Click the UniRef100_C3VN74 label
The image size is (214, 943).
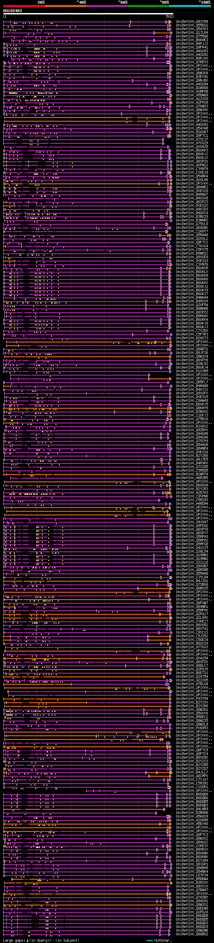point(192,169)
